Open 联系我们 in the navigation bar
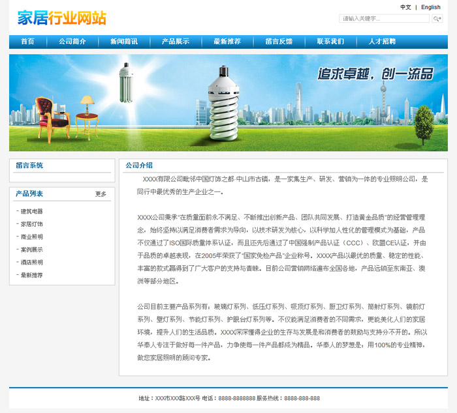 click(x=330, y=42)
